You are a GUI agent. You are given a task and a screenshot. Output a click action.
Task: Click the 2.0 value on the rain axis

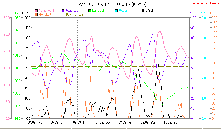tap(204, 78)
